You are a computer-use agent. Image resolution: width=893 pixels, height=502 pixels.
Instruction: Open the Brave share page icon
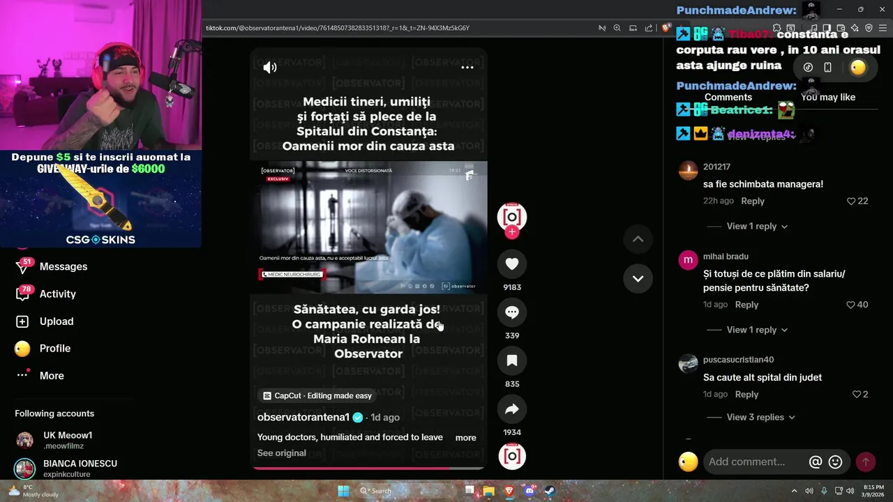(649, 28)
